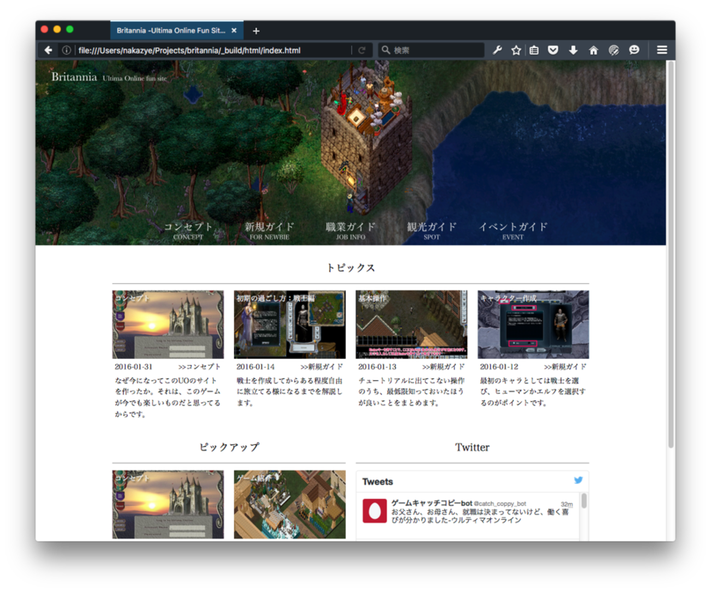This screenshot has height=592, width=711.
Task: Click the description starting なぜ今になってこのUOのサイト
Action: tap(168, 397)
